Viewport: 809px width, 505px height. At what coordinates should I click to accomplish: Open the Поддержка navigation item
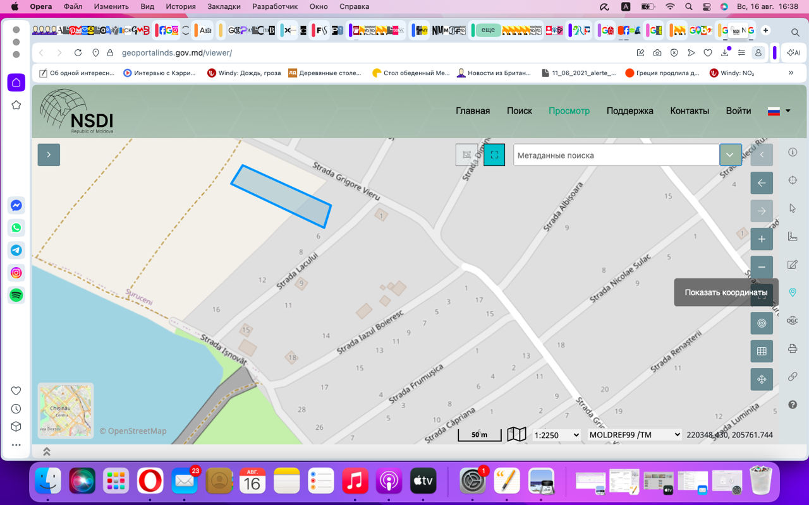pyautogui.click(x=630, y=111)
